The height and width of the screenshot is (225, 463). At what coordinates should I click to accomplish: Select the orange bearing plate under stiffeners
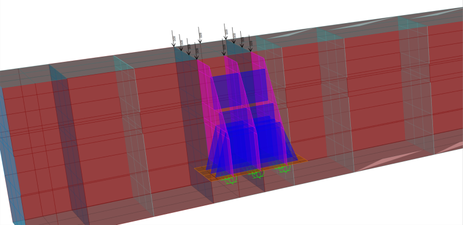251,167
